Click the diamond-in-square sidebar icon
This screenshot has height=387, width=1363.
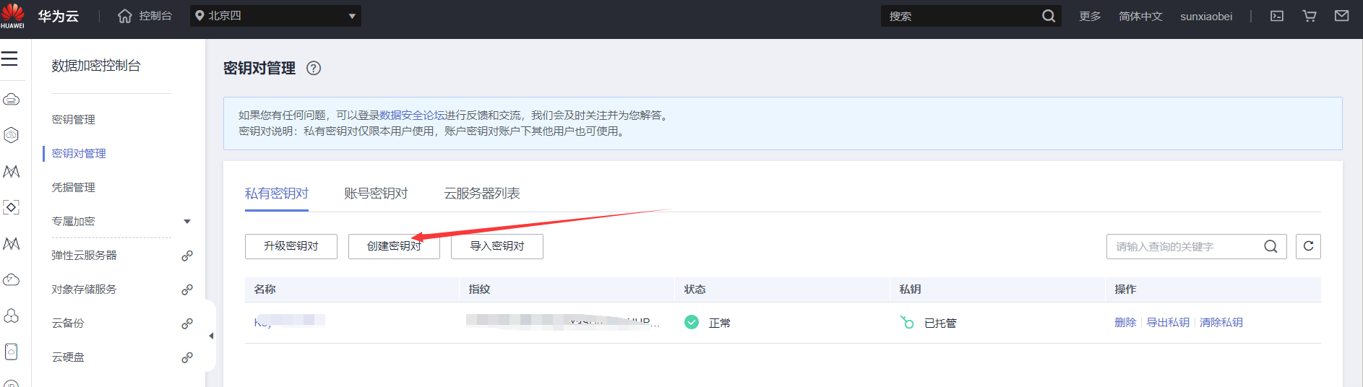[x=12, y=207]
